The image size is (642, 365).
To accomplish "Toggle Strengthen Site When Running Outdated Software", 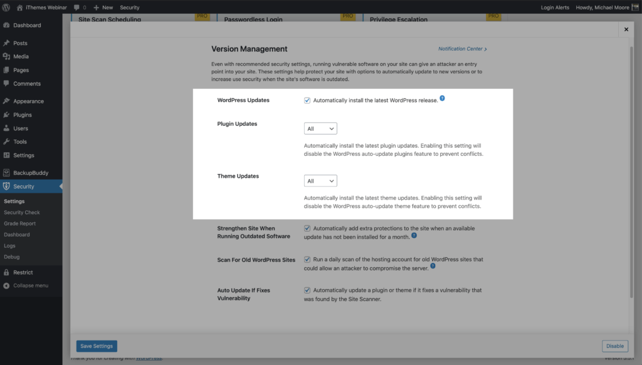I will point(307,228).
